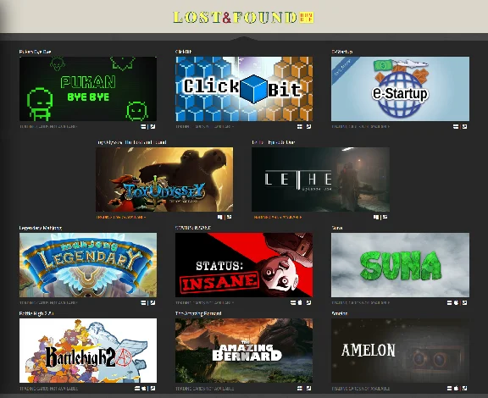Screen dimensions: 488x398
Task: Click the Windows icon under ClickBit
Action: tap(300, 127)
